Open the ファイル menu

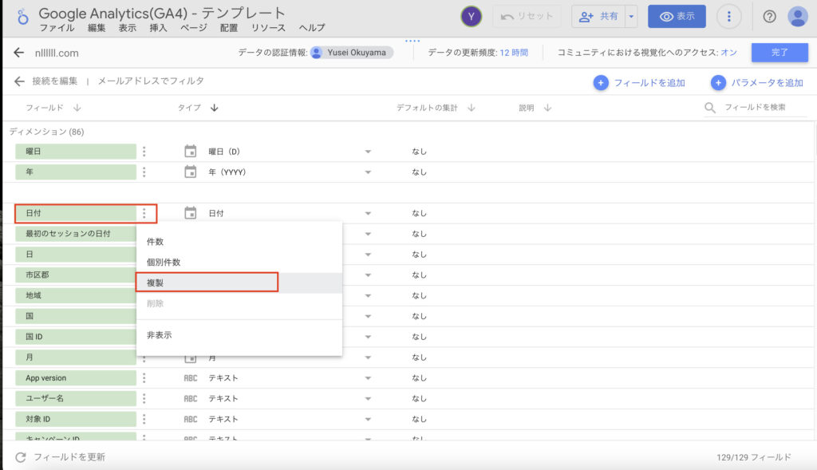coord(57,28)
